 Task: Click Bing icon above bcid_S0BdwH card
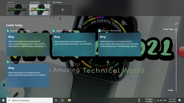8,62
